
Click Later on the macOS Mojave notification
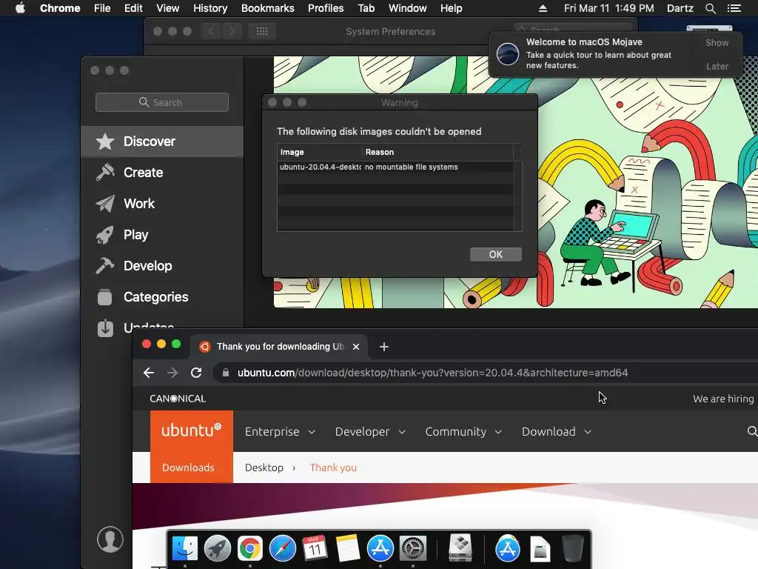click(x=717, y=66)
